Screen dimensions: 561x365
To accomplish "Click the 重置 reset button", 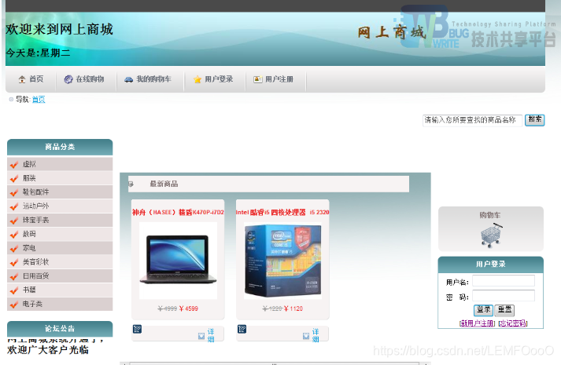I will click(504, 310).
